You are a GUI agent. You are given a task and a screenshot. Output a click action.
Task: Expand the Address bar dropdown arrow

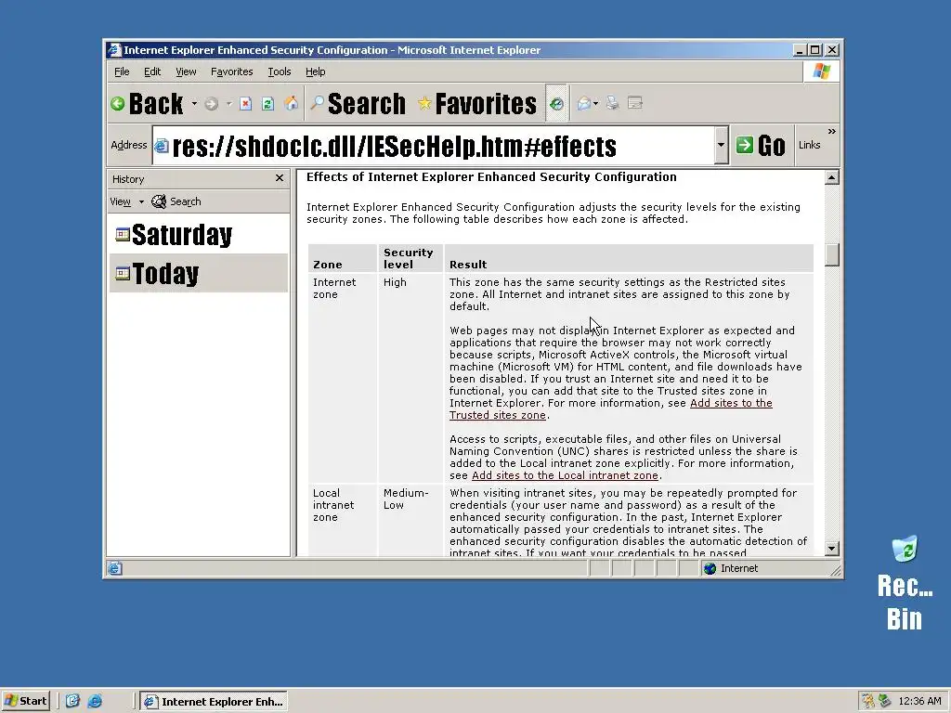click(721, 146)
